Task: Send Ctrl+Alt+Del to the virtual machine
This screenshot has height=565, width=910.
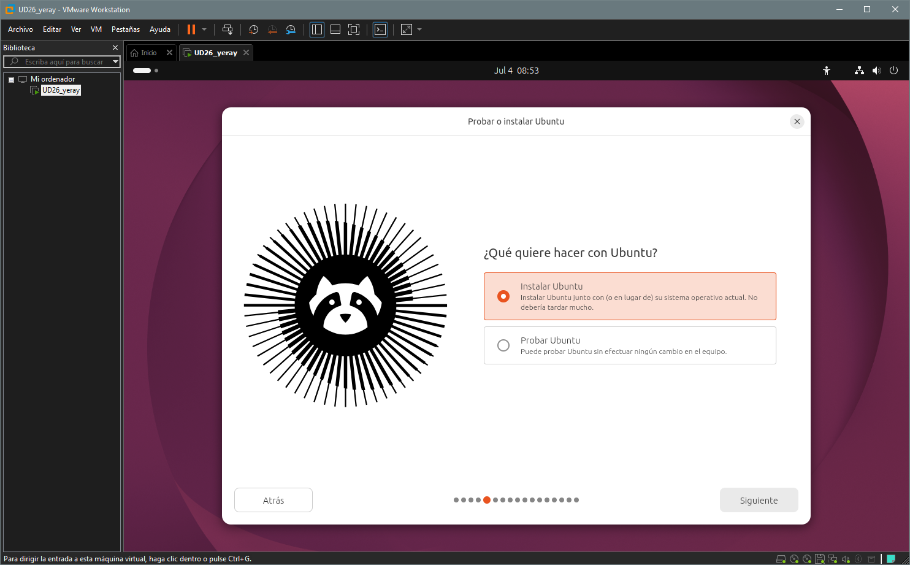Action: [x=227, y=29]
